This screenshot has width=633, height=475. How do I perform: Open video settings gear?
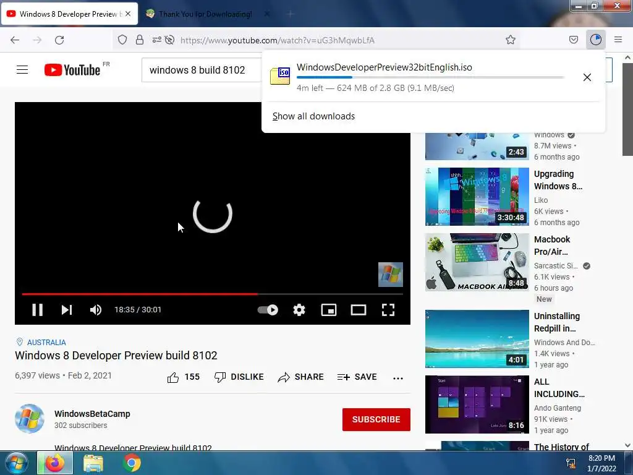(x=299, y=310)
